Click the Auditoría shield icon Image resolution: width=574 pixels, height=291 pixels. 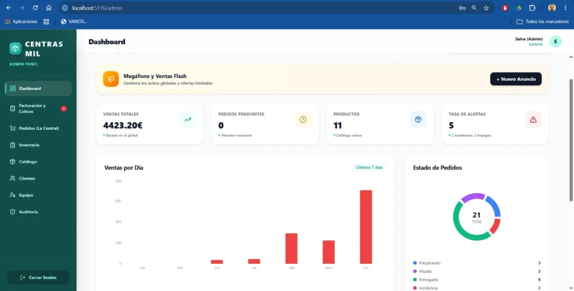click(x=13, y=212)
